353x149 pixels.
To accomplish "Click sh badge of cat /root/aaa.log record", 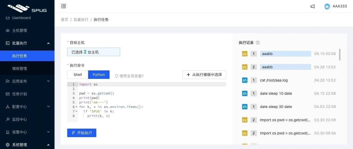I will point(245,80).
